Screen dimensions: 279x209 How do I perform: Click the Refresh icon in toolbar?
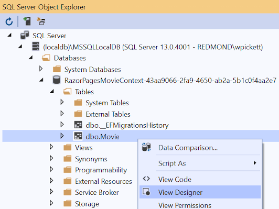[9, 21]
